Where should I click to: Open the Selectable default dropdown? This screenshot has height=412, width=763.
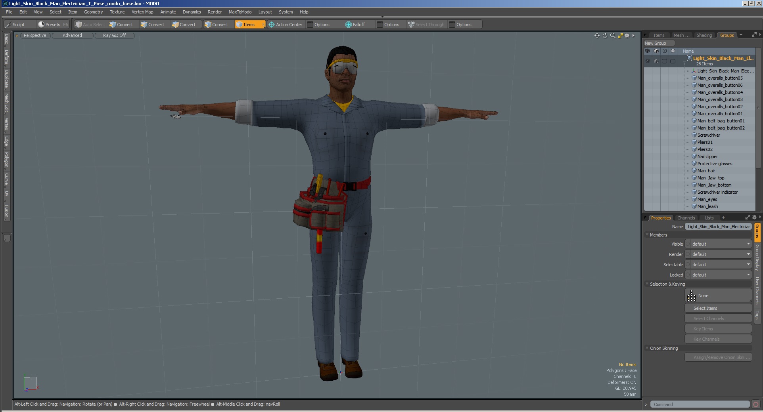click(x=721, y=265)
